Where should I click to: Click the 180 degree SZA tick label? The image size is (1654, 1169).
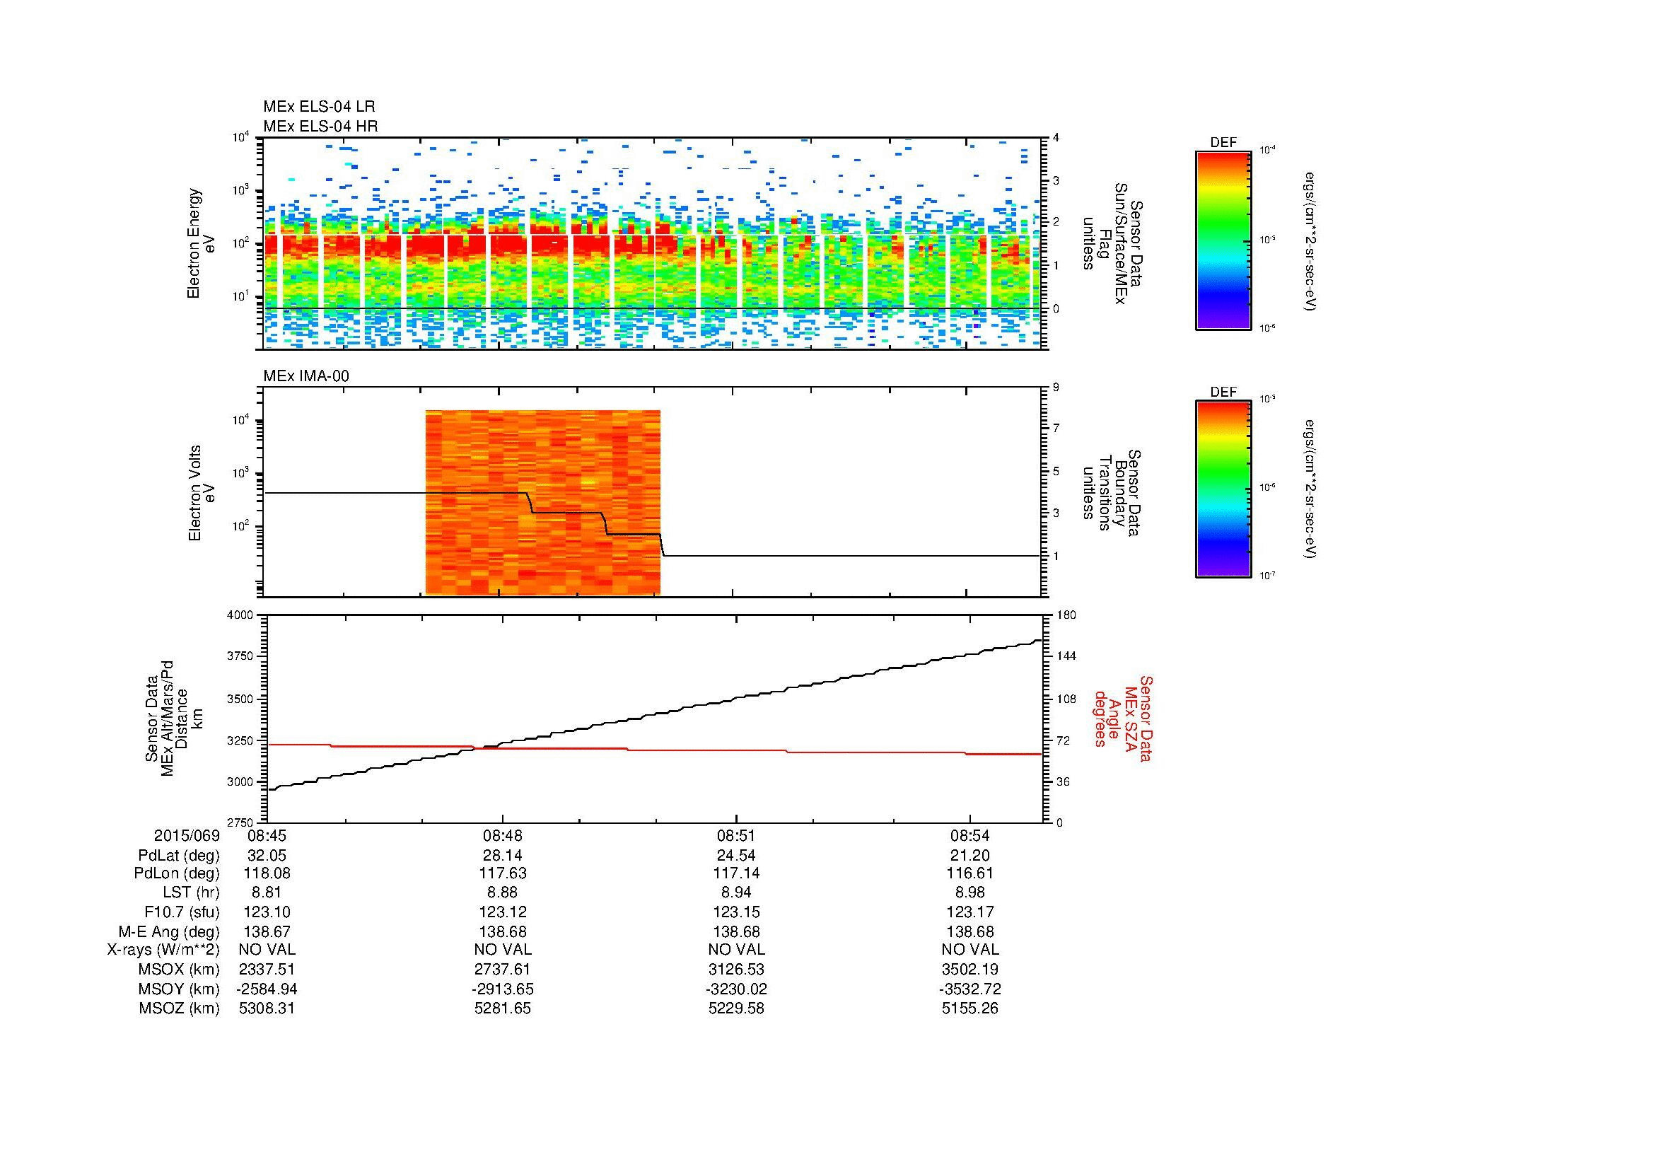[1067, 615]
